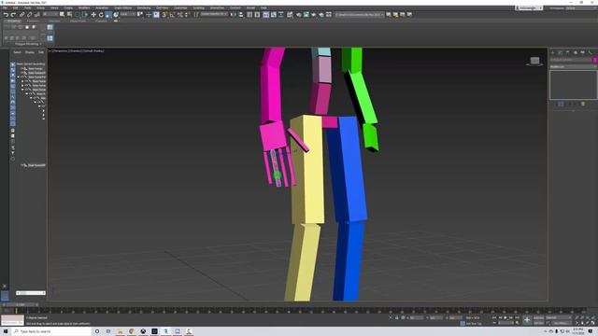
Task: Toggle the Auto Key animation mode
Action: (538, 317)
